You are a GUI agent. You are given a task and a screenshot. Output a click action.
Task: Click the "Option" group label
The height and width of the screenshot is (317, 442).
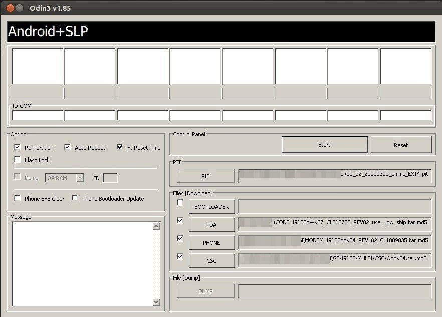(19, 134)
